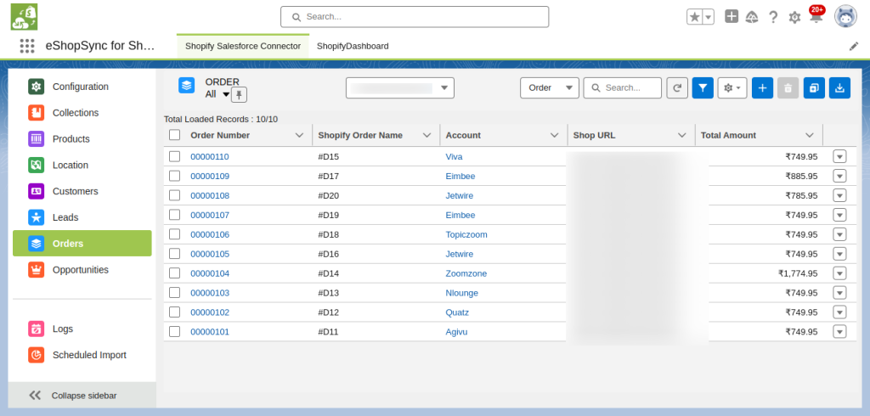This screenshot has height=416, width=870.
Task: Collapse the sidebar
Action: click(x=82, y=396)
